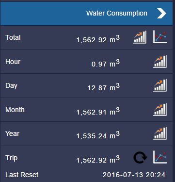The width and height of the screenshot is (175, 182).
Task: Select the Year row label
Action: [x=13, y=133]
